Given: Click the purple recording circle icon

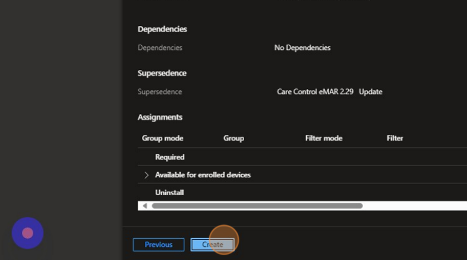Looking at the screenshot, I should click(x=27, y=233).
